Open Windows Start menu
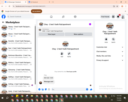This screenshot has height=102, width=128. click(x=2, y=98)
